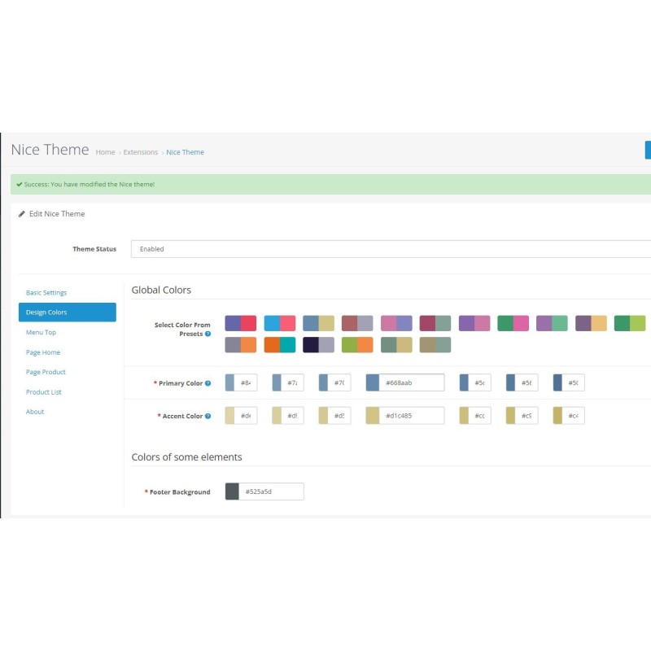Click the checkmark icon in the success alert
The image size is (651, 651).
[19, 185]
